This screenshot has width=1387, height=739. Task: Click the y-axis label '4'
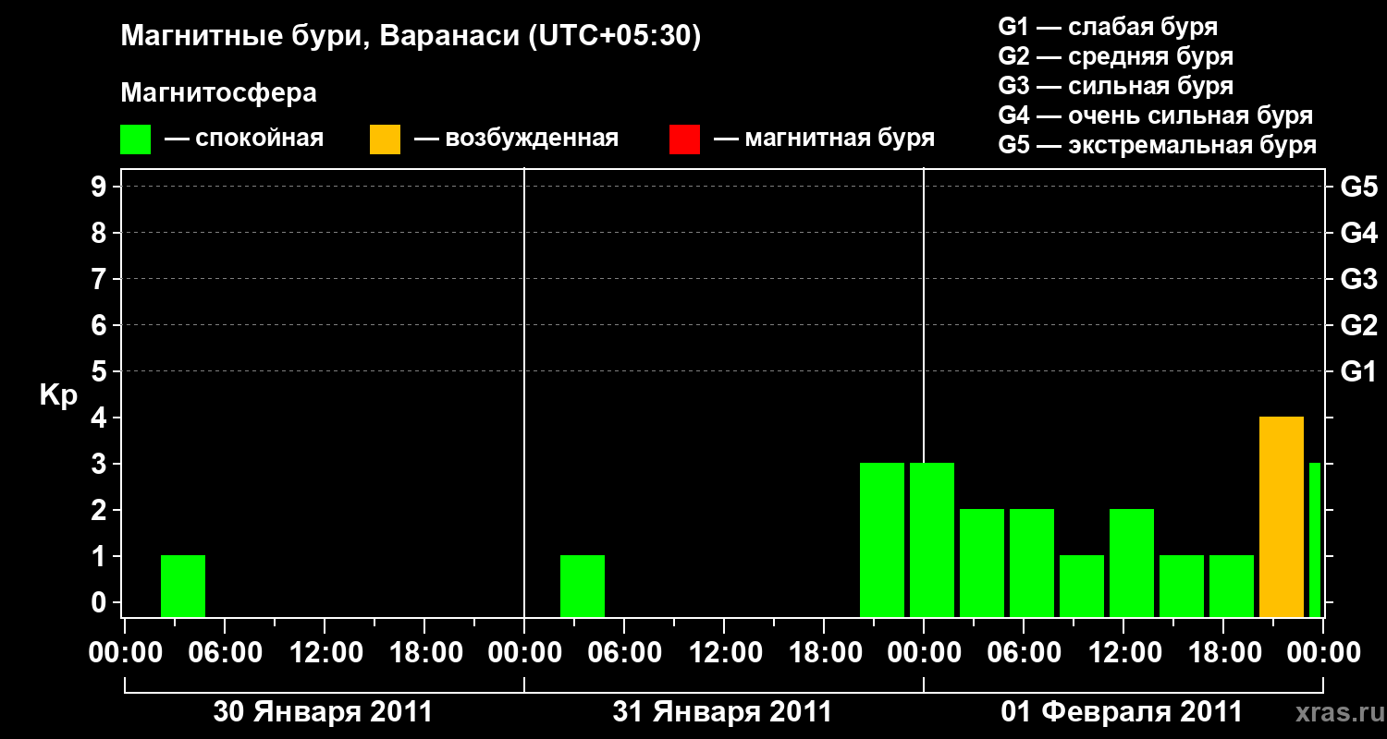(101, 418)
